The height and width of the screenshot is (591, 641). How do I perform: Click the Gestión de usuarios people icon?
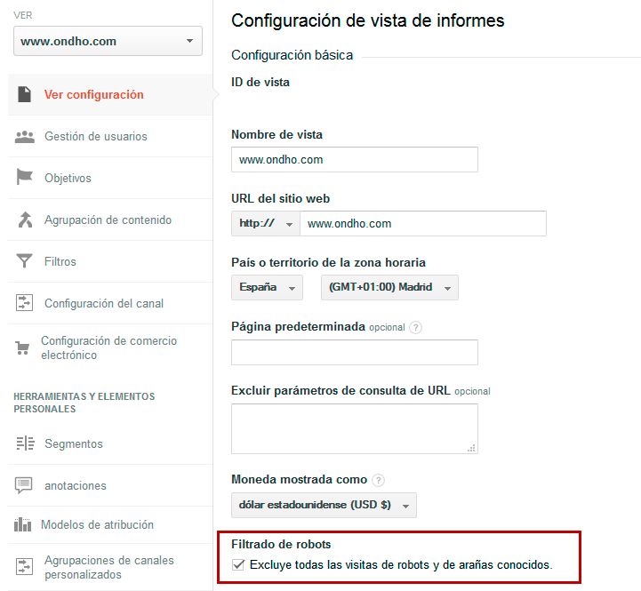25,137
